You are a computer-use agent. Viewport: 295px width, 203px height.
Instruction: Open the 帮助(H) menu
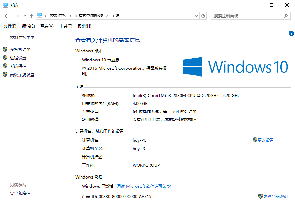(84, 26)
